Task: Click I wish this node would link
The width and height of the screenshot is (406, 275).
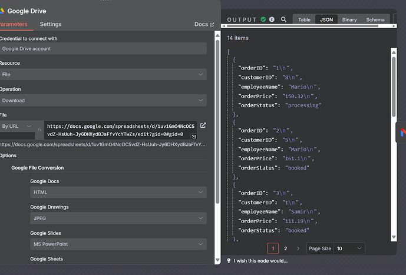Action: tap(260, 261)
